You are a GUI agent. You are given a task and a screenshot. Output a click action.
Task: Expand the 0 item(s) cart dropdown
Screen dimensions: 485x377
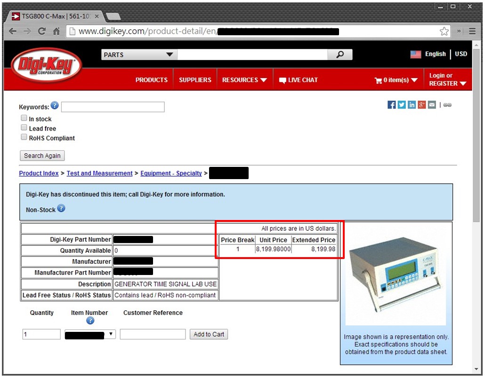[396, 80]
